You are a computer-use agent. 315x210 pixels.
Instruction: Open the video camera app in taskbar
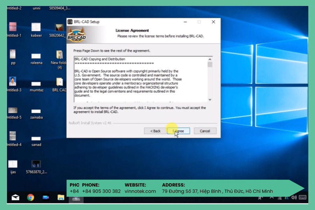(46, 197)
